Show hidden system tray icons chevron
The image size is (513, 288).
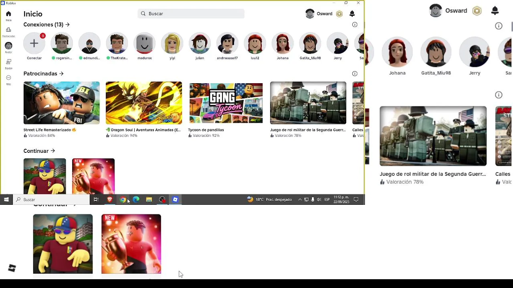point(300,199)
